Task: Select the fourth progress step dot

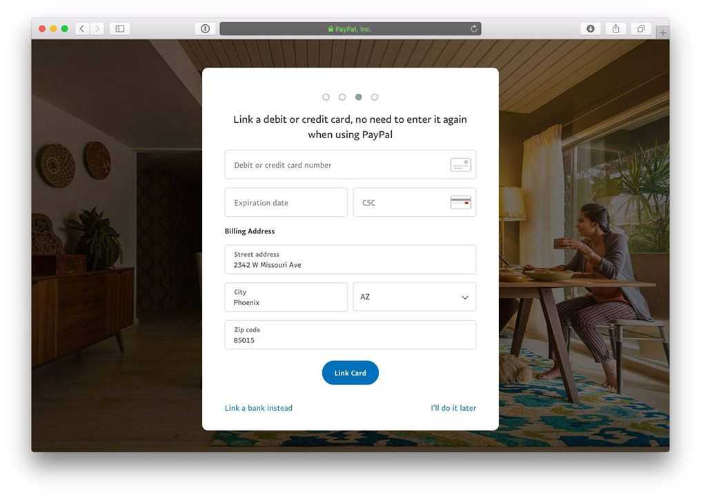Action: coord(375,97)
